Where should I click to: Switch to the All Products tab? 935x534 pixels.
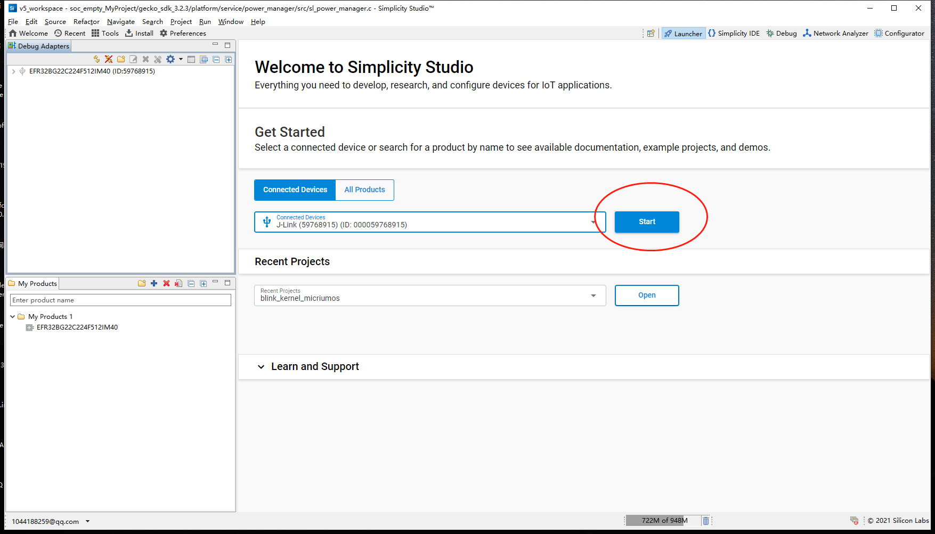click(364, 190)
